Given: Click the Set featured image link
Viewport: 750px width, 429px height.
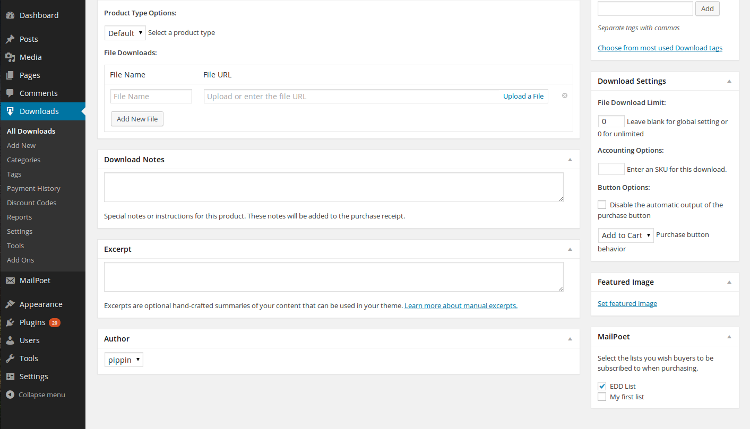Looking at the screenshot, I should click(x=627, y=303).
